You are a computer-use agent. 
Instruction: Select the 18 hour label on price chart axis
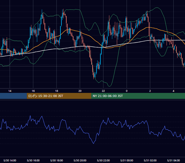click(x=57, y=91)
